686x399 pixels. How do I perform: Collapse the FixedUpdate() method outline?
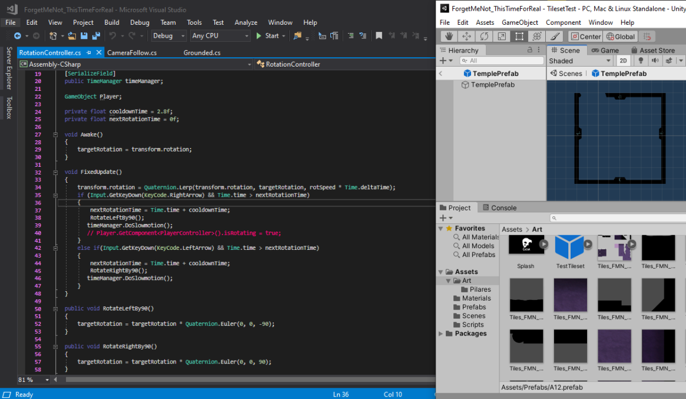pyautogui.click(x=55, y=172)
